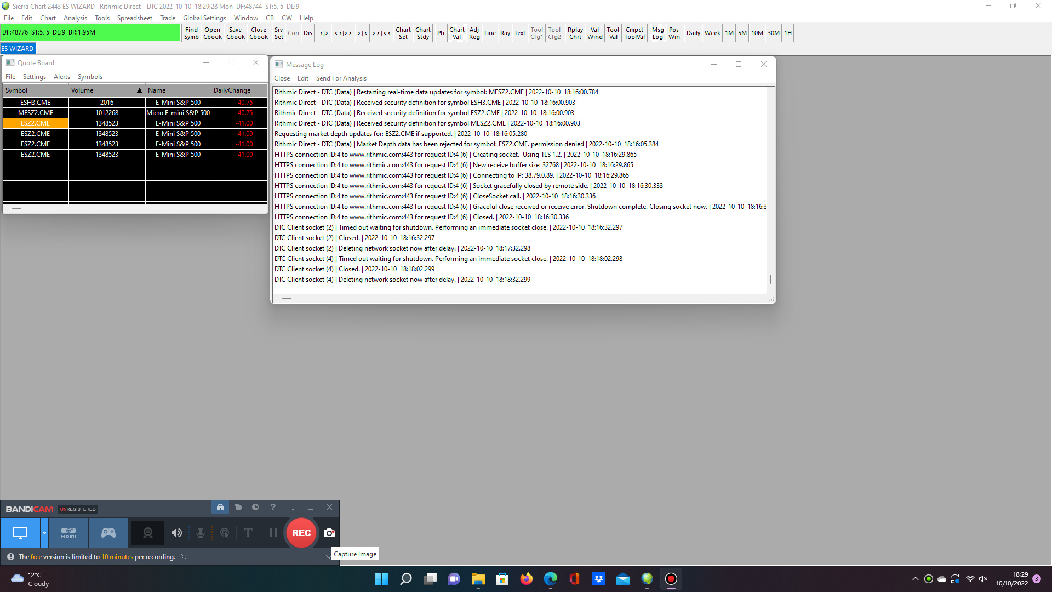
Task: Click the Message Log vertical scrollbar
Action: pos(770,280)
